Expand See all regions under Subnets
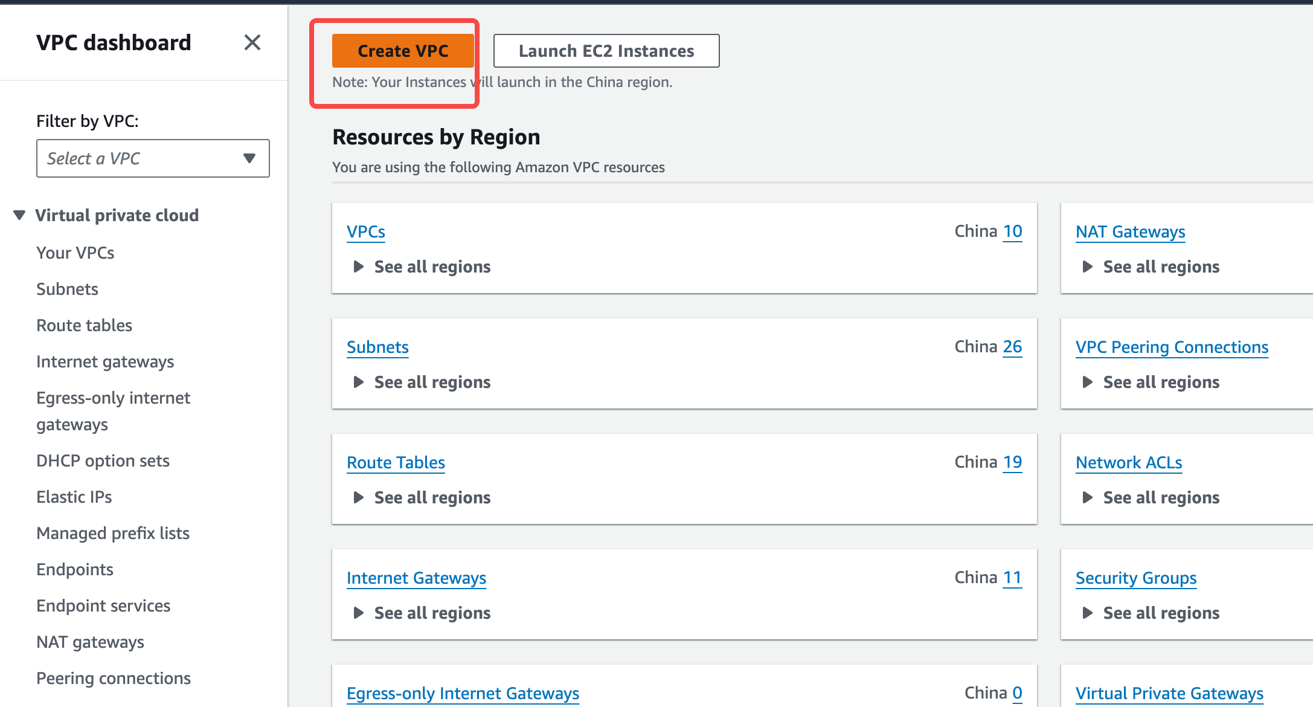1313x707 pixels. 422,382
